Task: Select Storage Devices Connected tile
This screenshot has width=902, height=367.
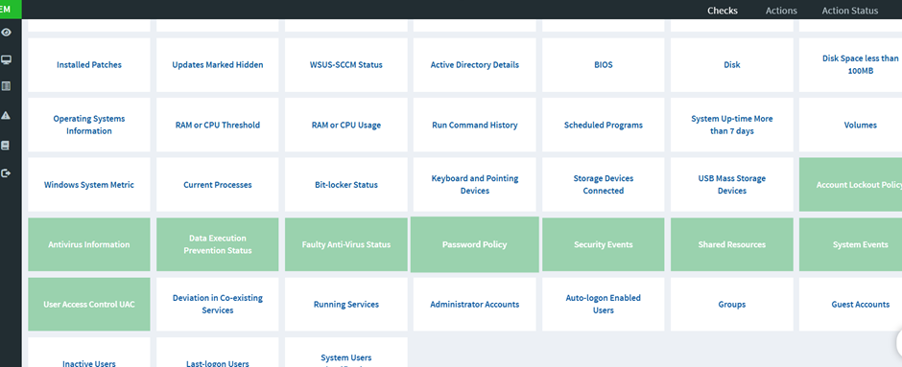Action: coord(604,184)
